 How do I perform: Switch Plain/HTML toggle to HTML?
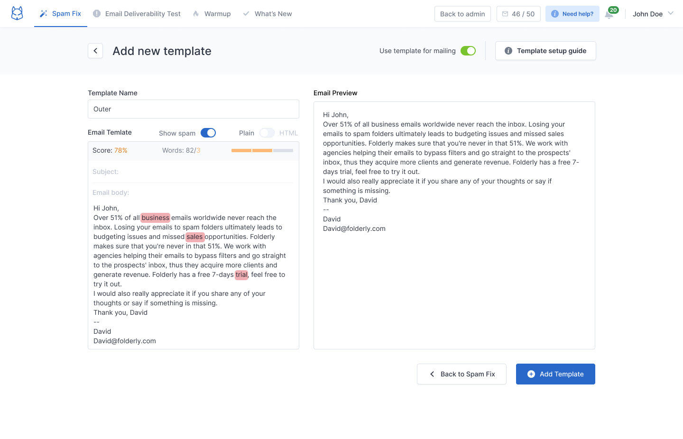tap(267, 133)
